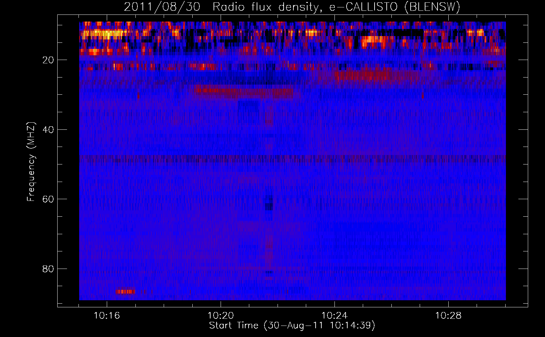Image resolution: width=545 pixels, height=337 pixels.
Task: Click the plot title 'Radio flux density, e-CALLISTO (BLENSW)'
Action: (x=336, y=7)
